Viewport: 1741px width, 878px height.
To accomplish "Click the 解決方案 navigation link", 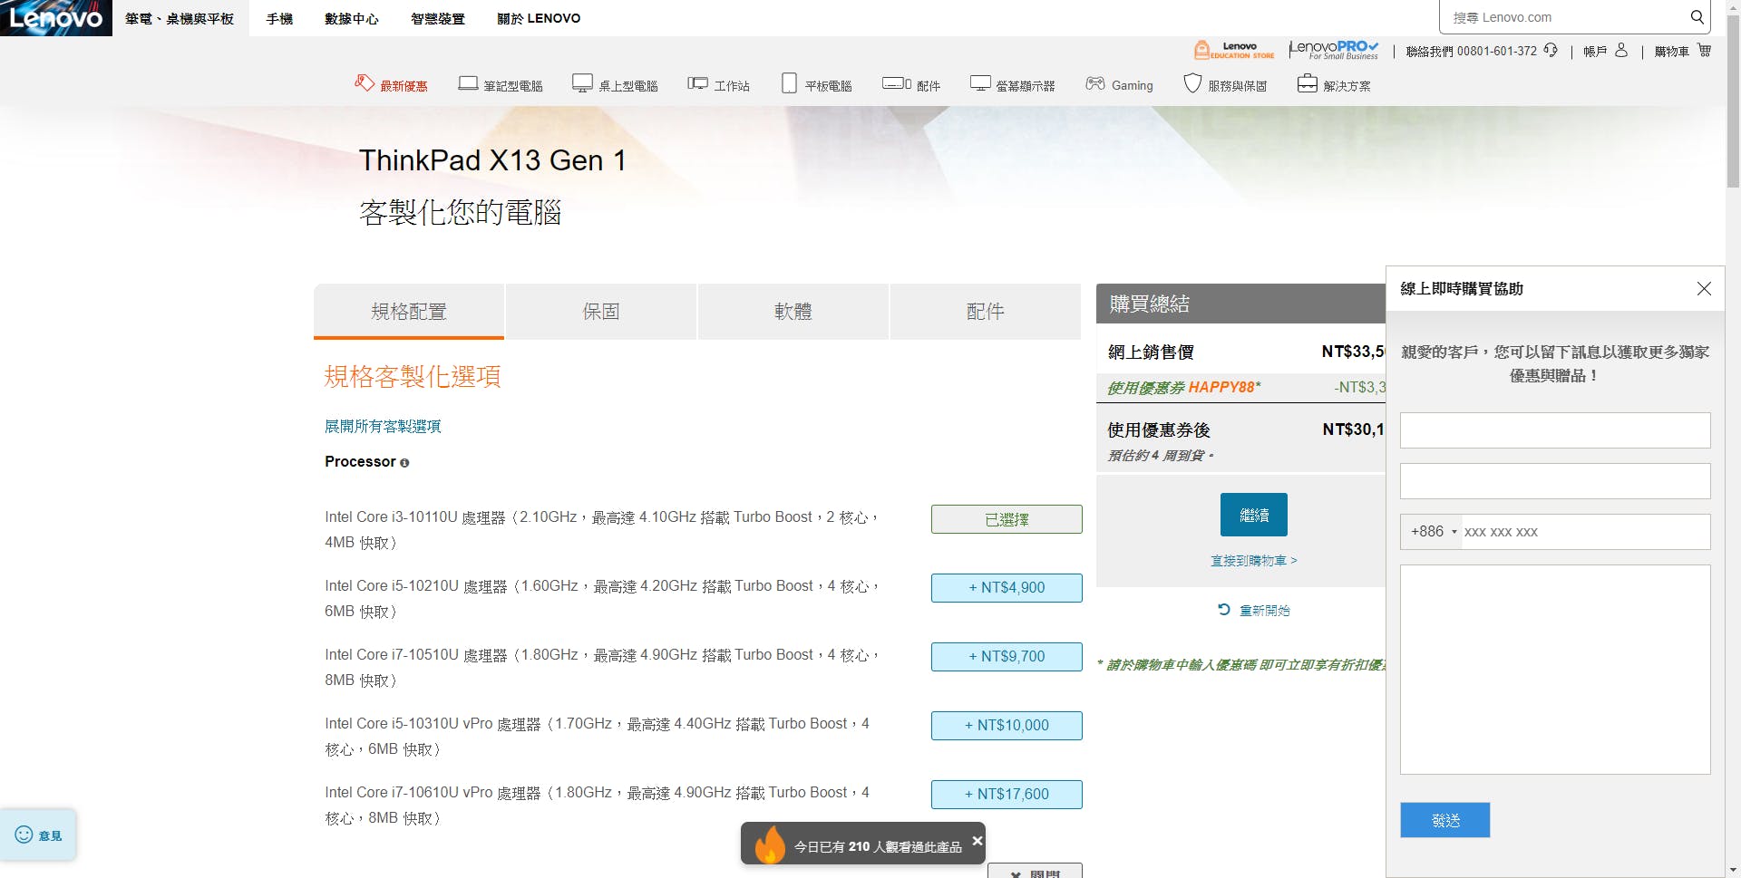I will point(1347,86).
